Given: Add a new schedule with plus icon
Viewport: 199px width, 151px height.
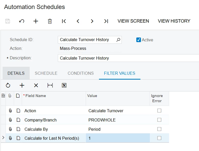Looking at the screenshot, I should tap(36, 21).
